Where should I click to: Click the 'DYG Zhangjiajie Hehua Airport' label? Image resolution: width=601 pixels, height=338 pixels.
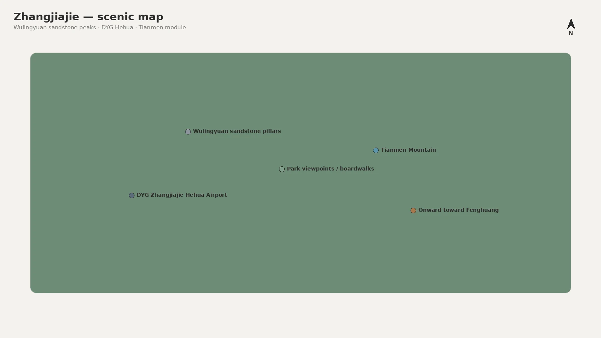tap(182, 195)
